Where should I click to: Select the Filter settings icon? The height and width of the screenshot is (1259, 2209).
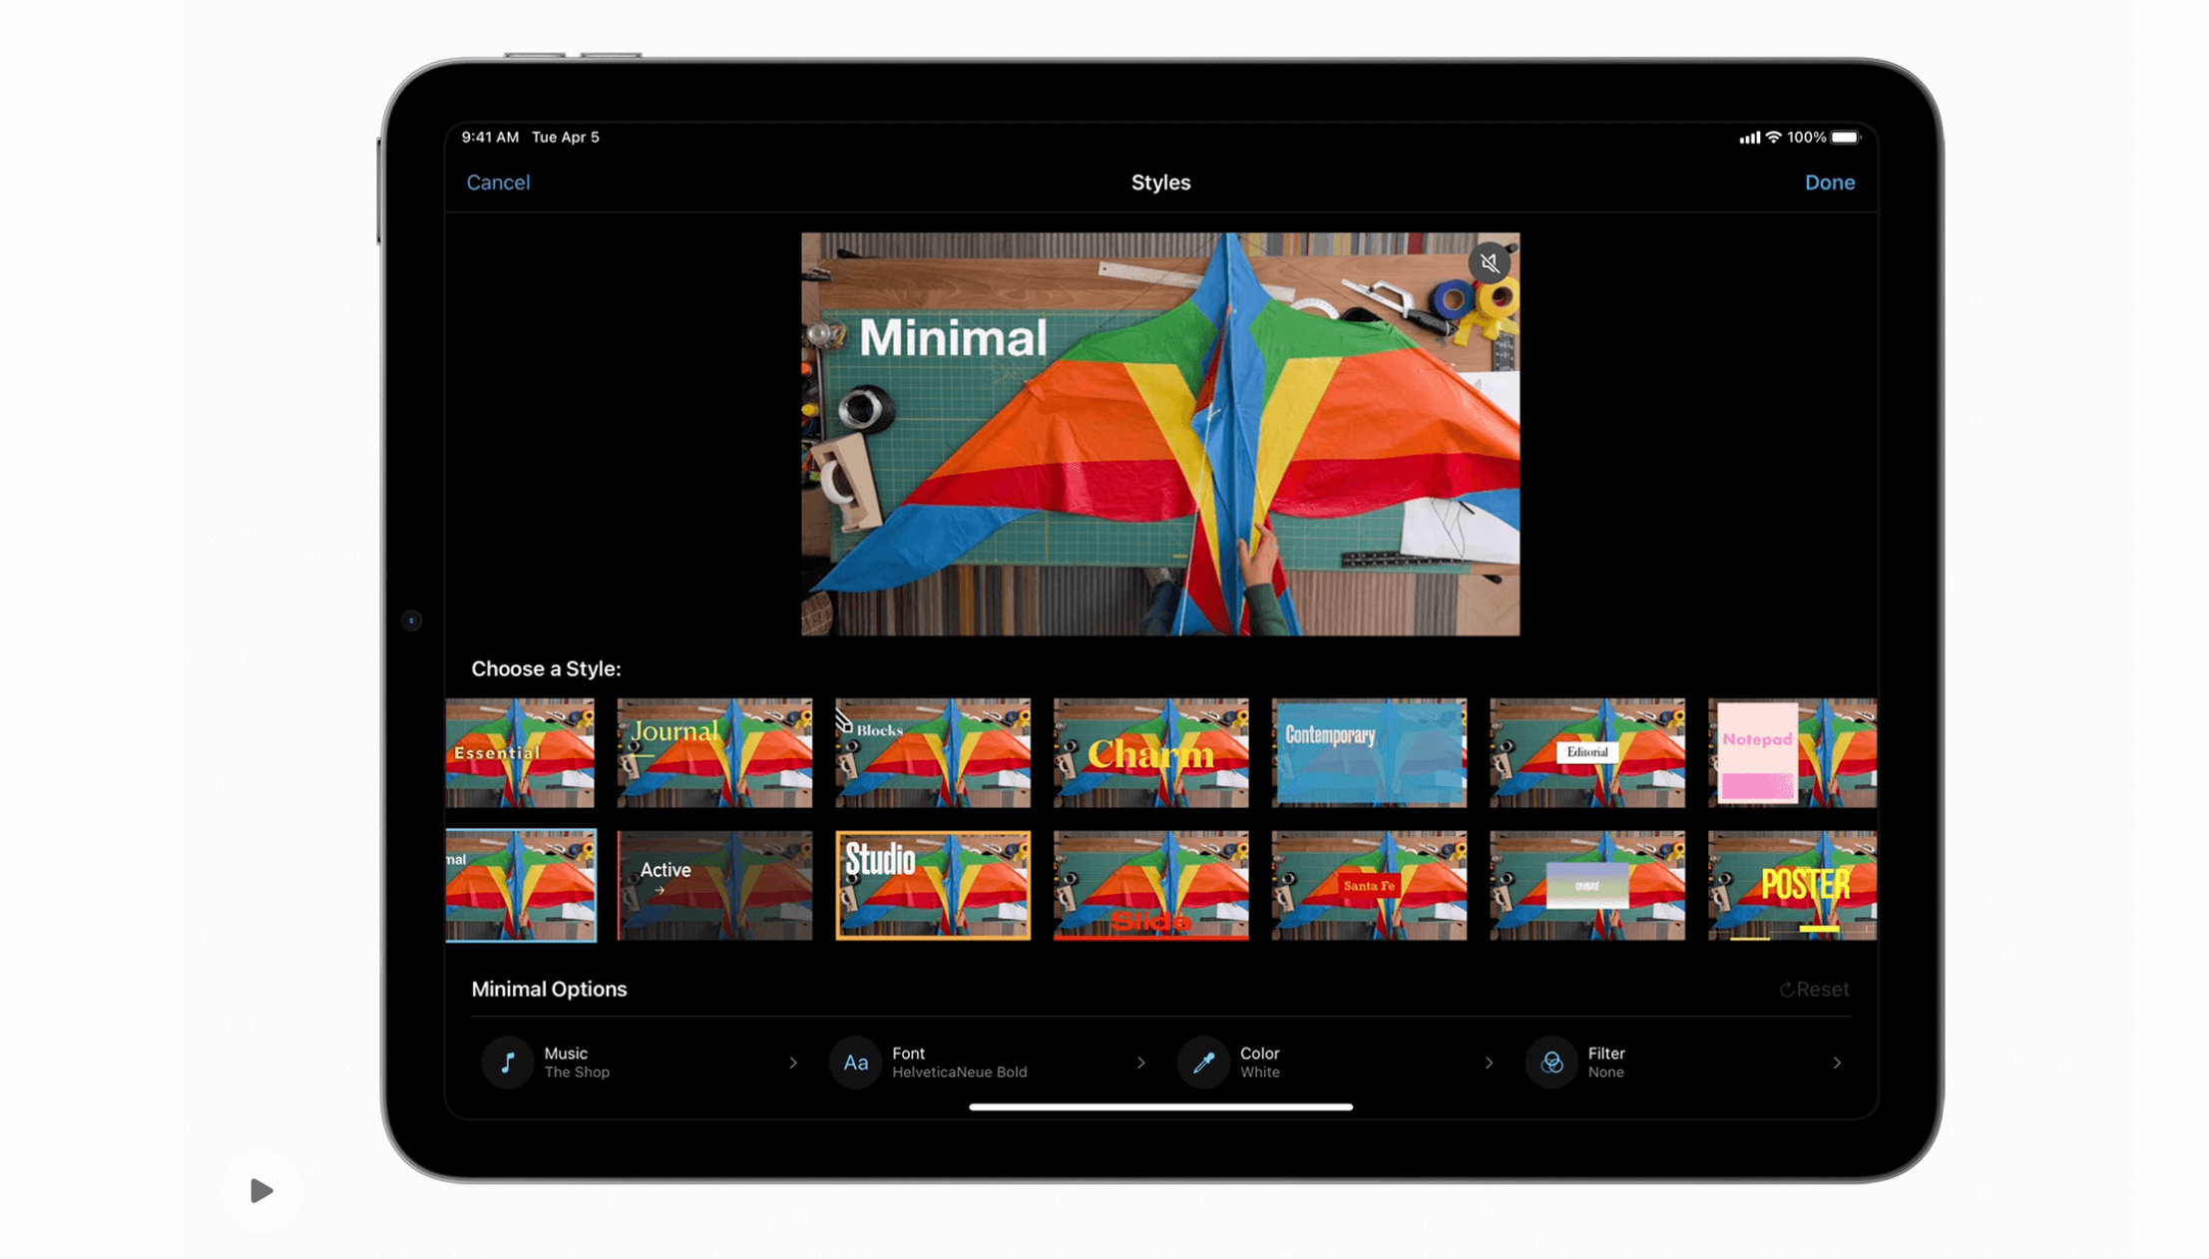1553,1061
